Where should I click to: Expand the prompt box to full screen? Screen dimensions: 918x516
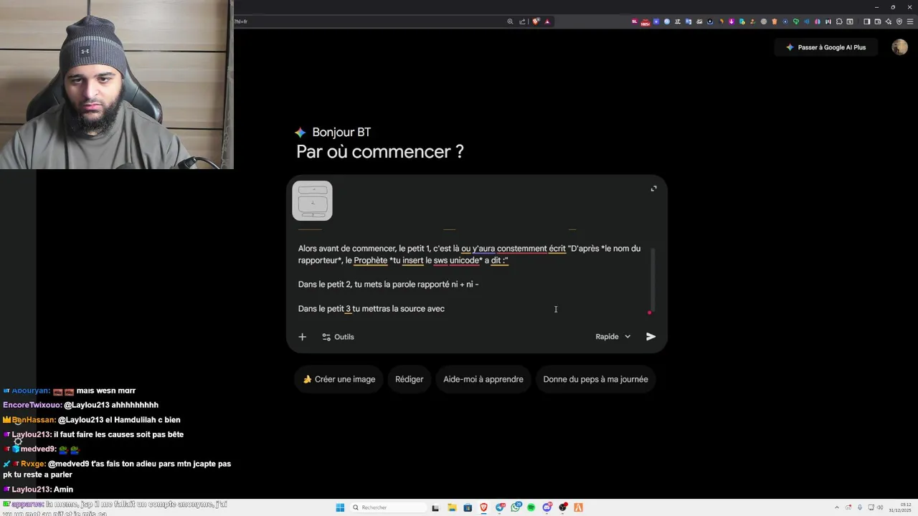(x=653, y=188)
